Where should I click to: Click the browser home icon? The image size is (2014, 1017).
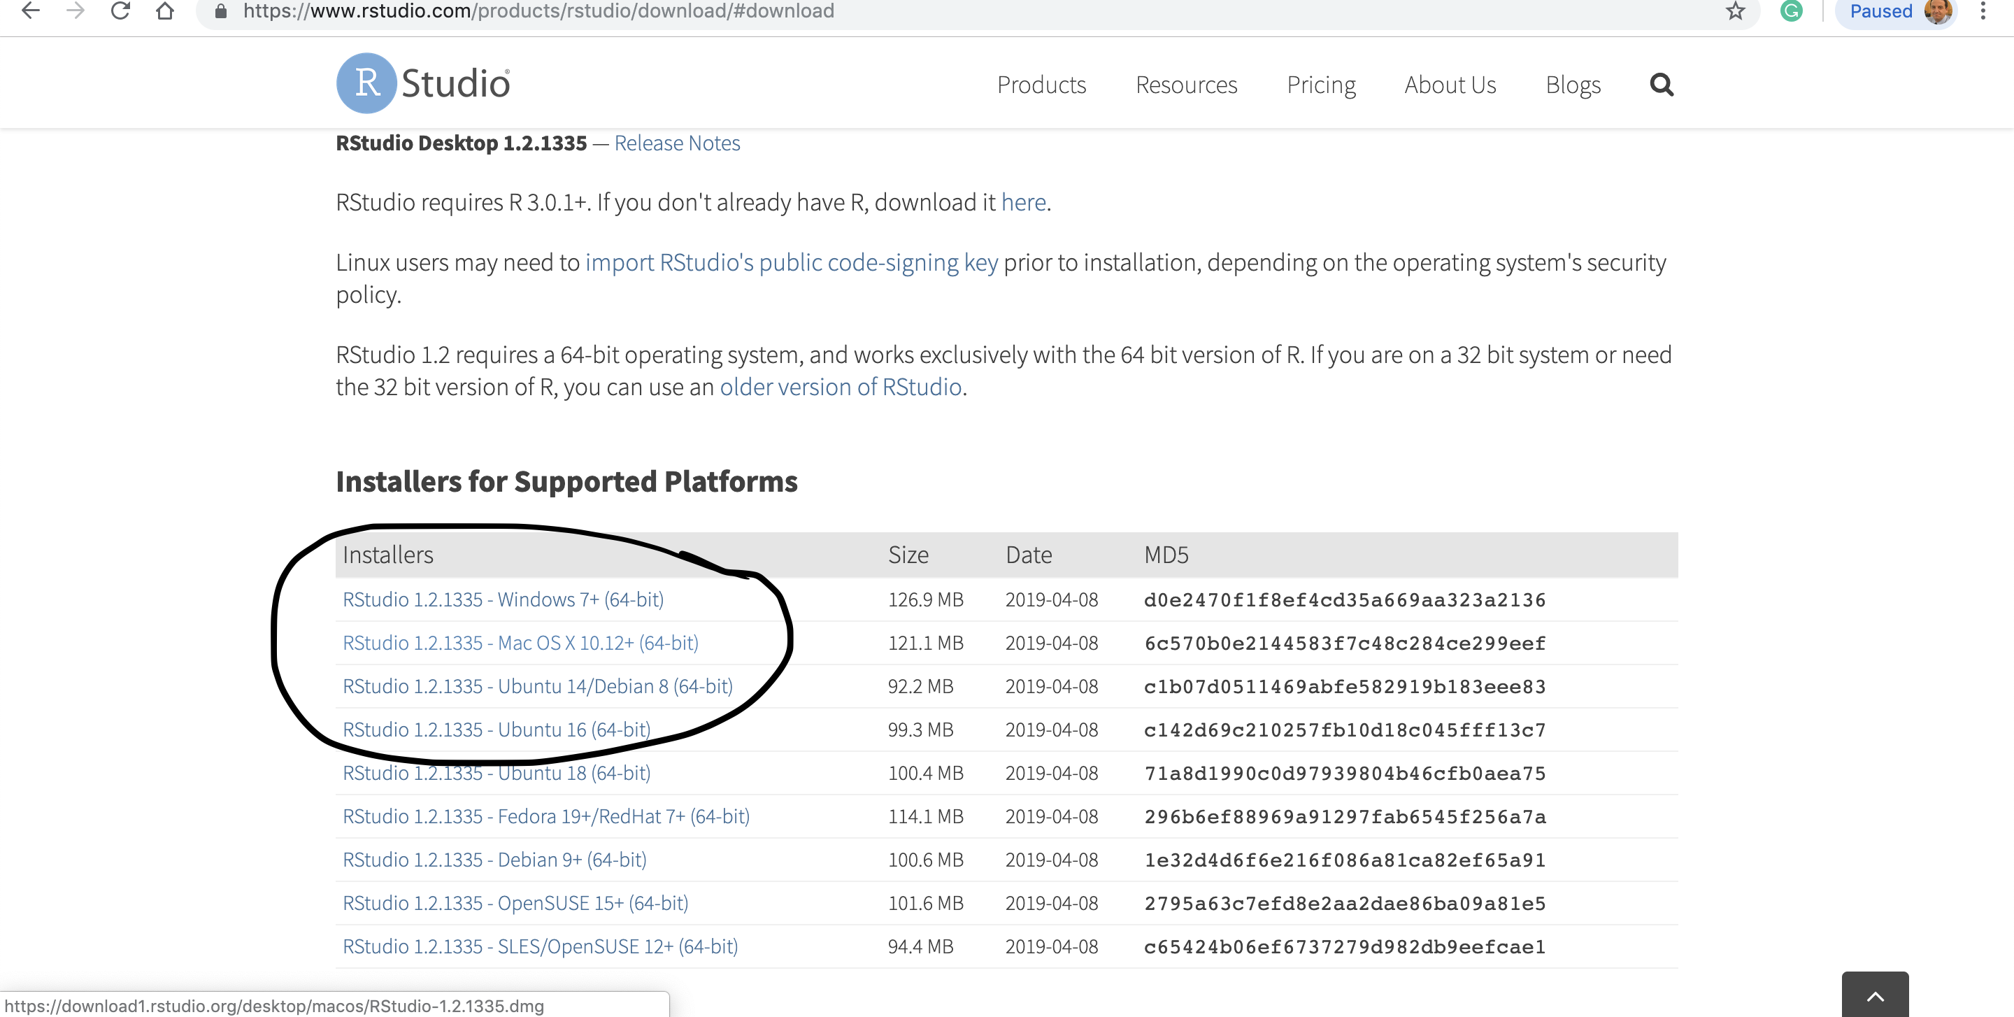164,11
